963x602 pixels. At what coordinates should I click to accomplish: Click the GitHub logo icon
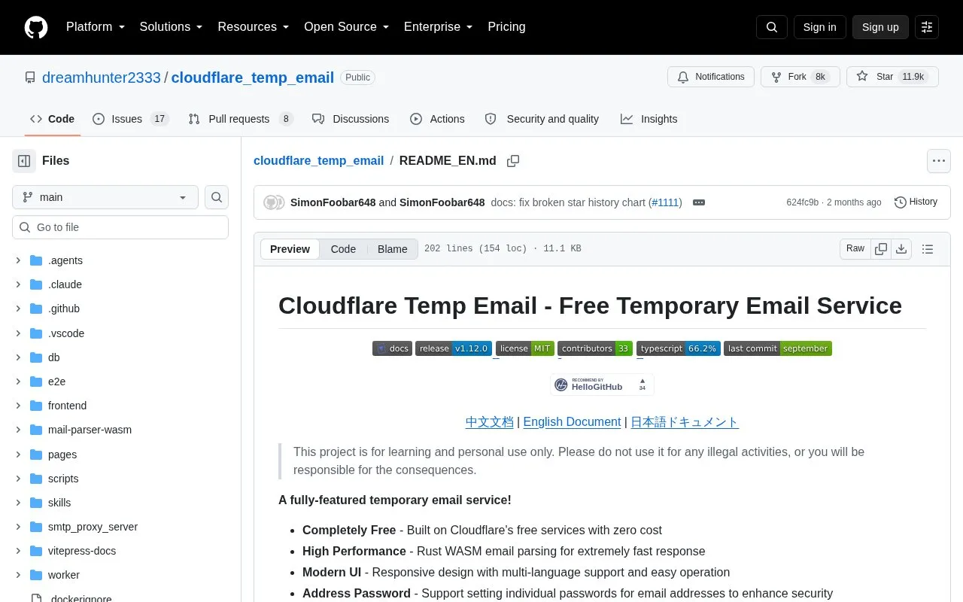click(36, 27)
